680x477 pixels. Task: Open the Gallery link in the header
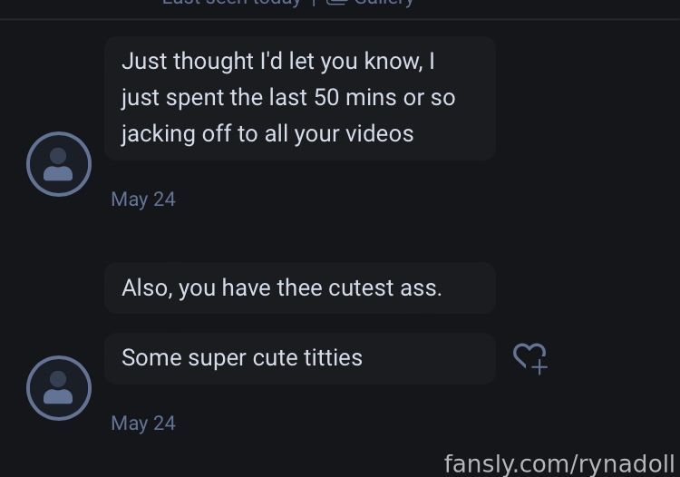384,3
